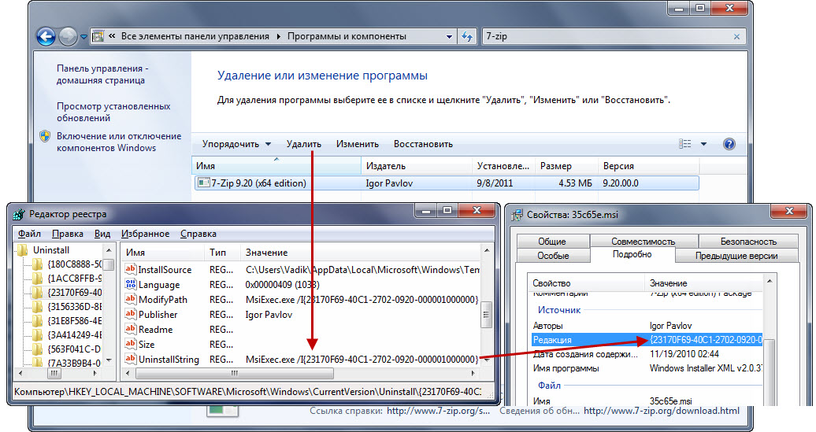Open 'Панель управления - домашняя страница' link
The width and height of the screenshot is (816, 432).
click(x=102, y=74)
